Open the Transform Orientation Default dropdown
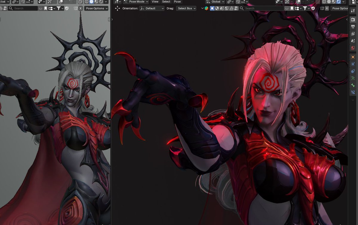The height and width of the screenshot is (225, 358). (151, 8)
